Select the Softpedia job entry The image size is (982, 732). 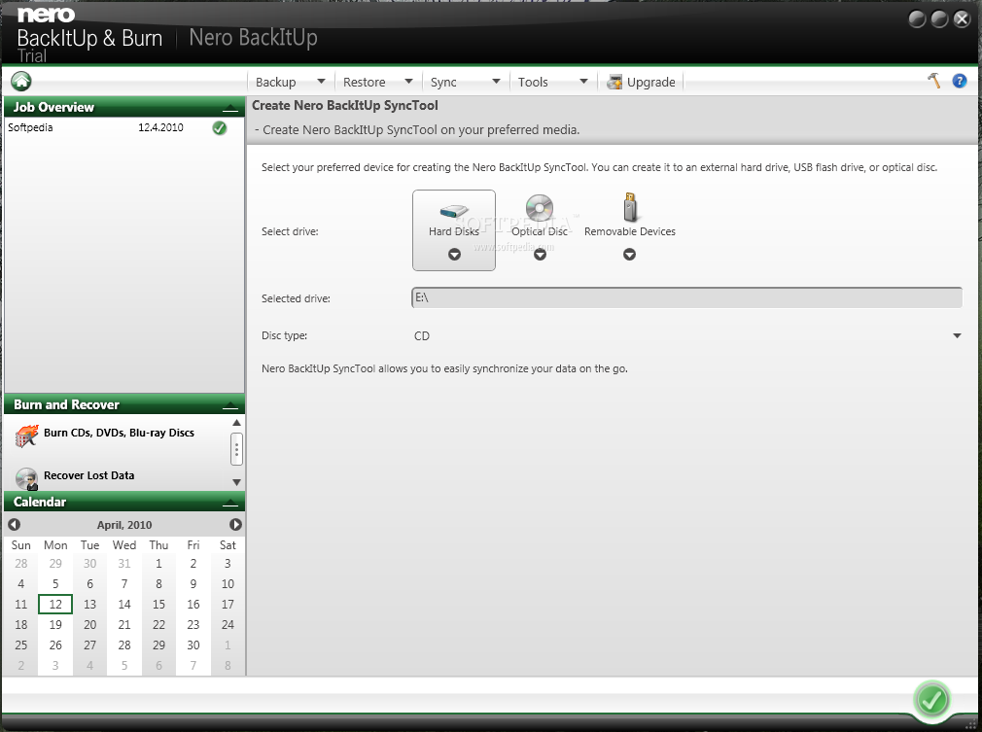click(124, 127)
